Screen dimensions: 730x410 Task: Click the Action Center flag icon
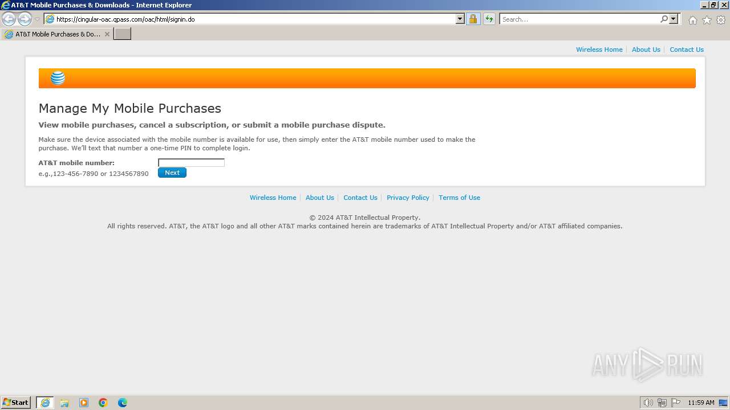click(x=676, y=403)
